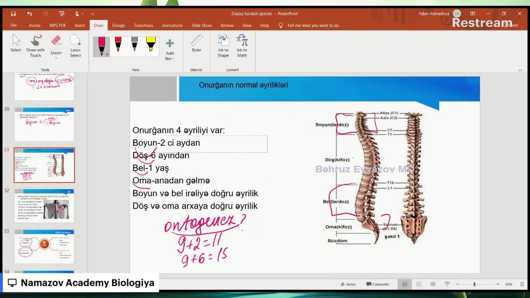
Task: Open the Animations tab
Action: pos(172,25)
